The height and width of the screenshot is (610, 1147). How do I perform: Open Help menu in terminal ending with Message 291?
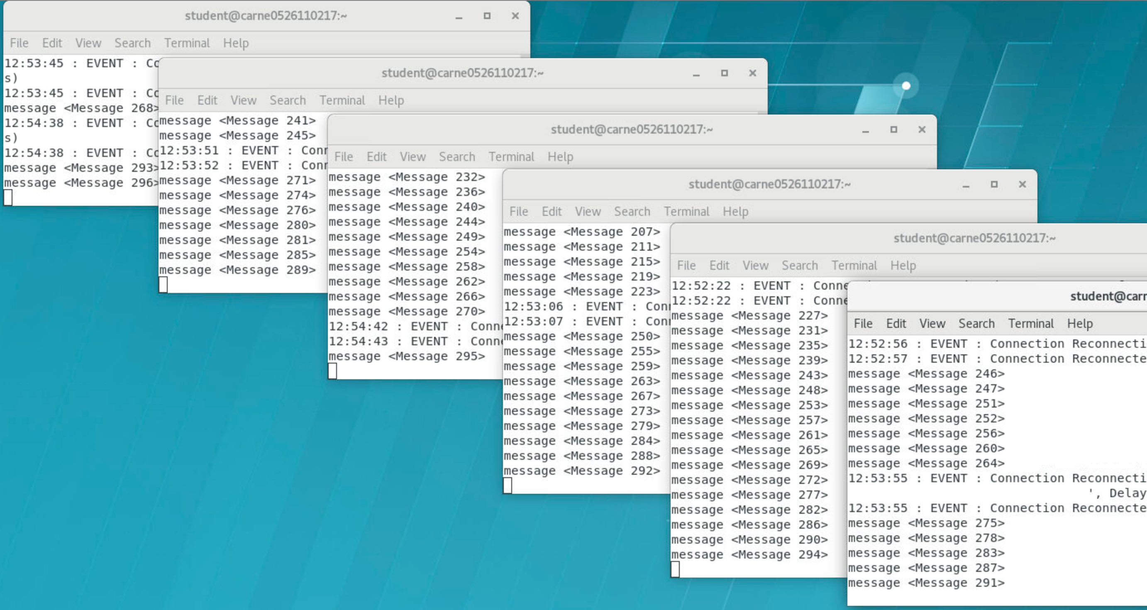1080,324
